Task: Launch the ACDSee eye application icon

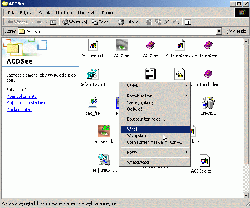Action: (122, 45)
